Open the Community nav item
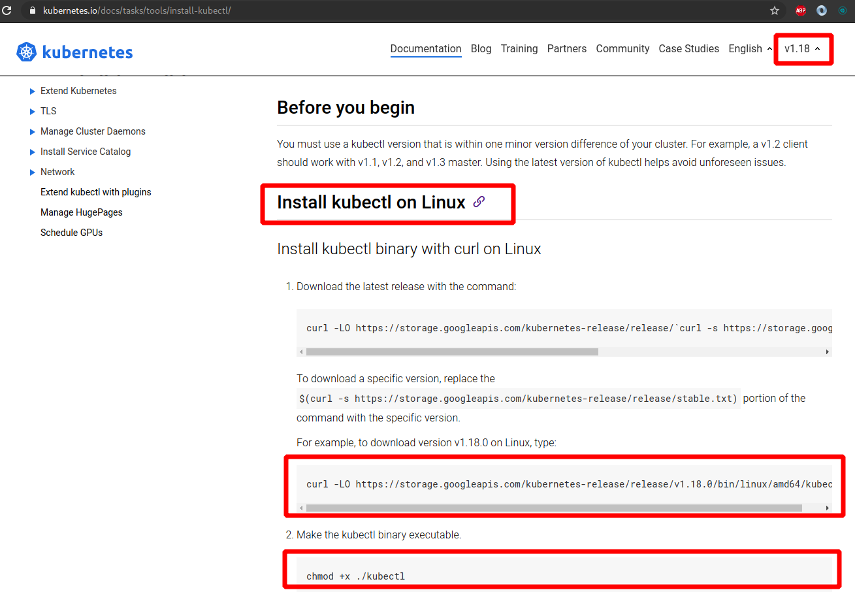Viewport: 855px width, 592px height. pyautogui.click(x=622, y=49)
